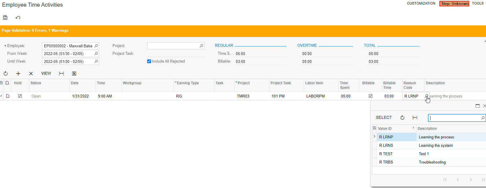Click the Open status cell

pyautogui.click(x=49, y=96)
